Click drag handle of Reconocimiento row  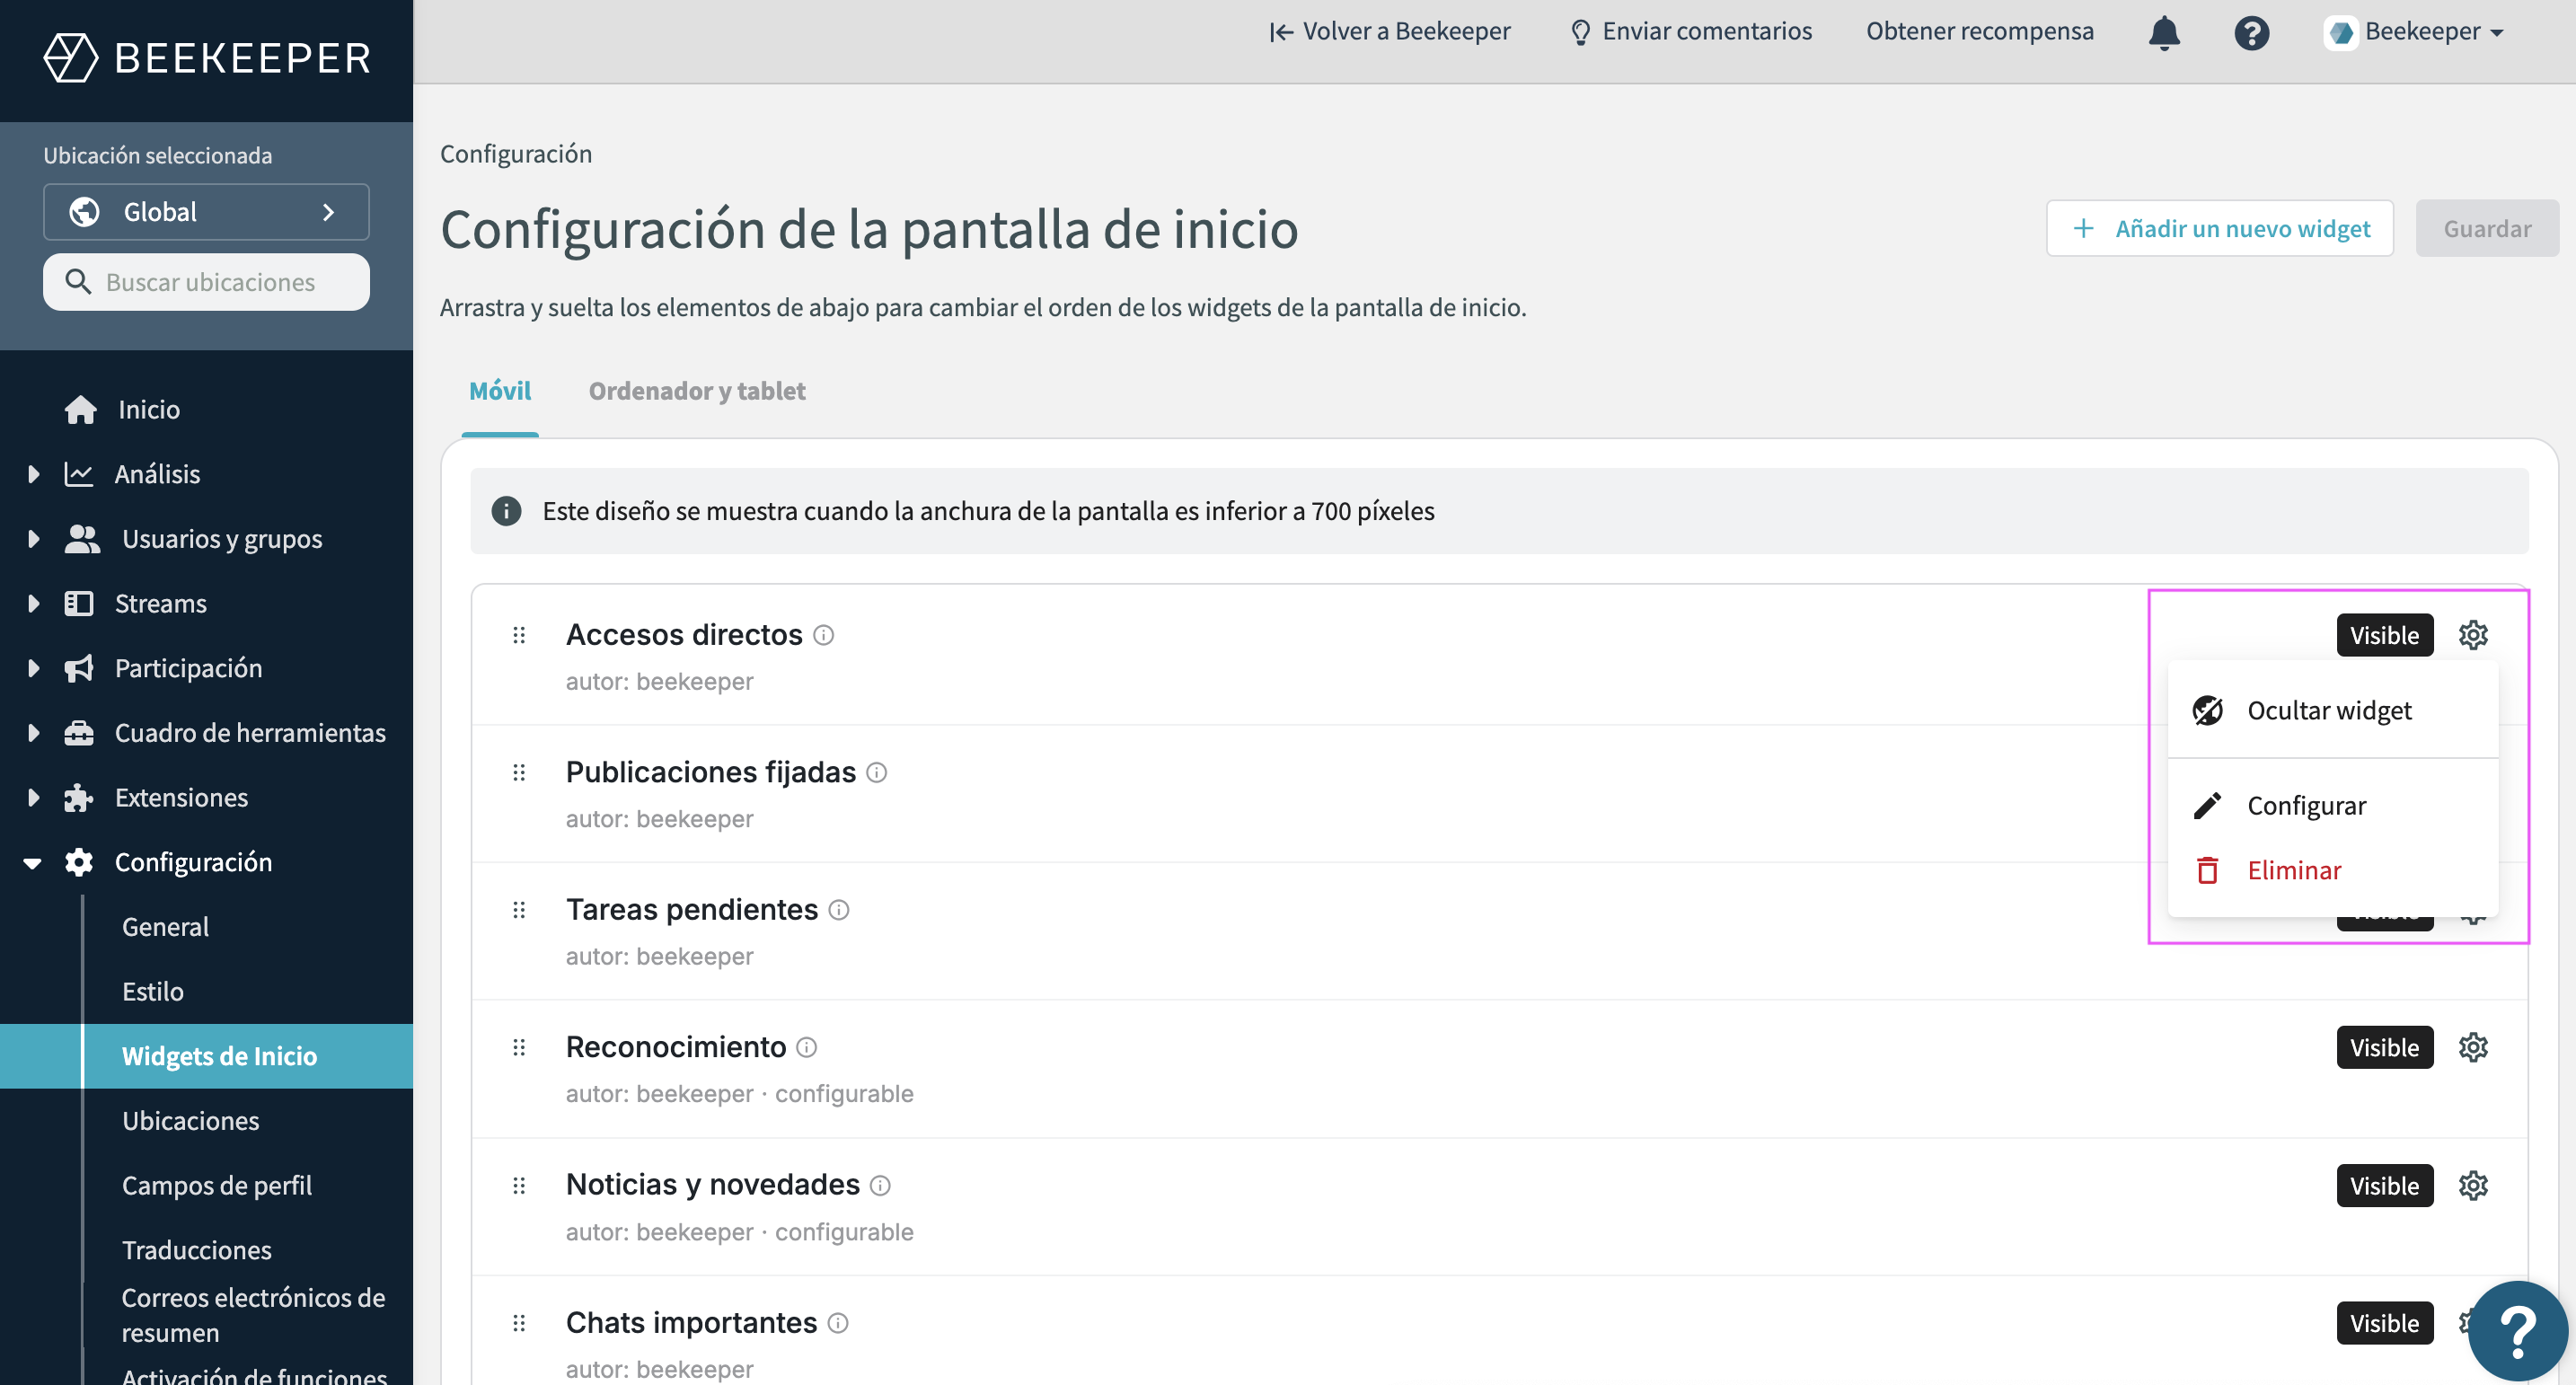519,1047
